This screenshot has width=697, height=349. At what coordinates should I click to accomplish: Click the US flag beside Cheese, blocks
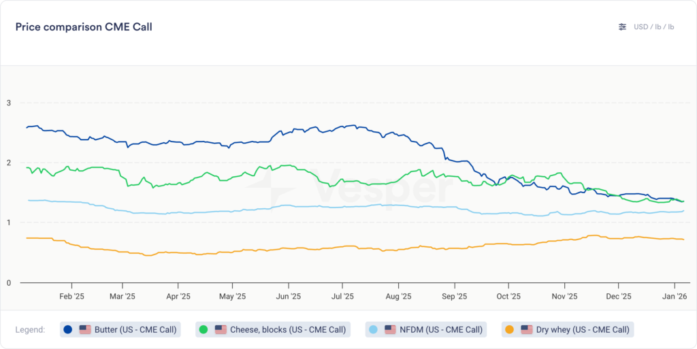pos(221,330)
